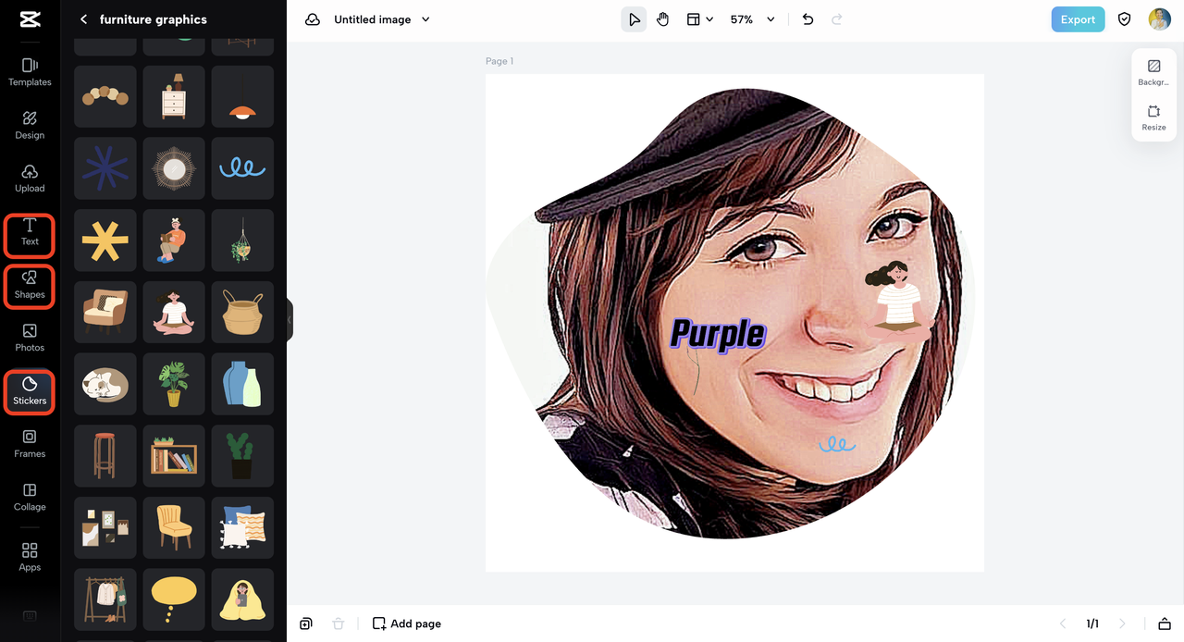Open the Apps panel
The height and width of the screenshot is (642, 1184).
[x=30, y=558]
